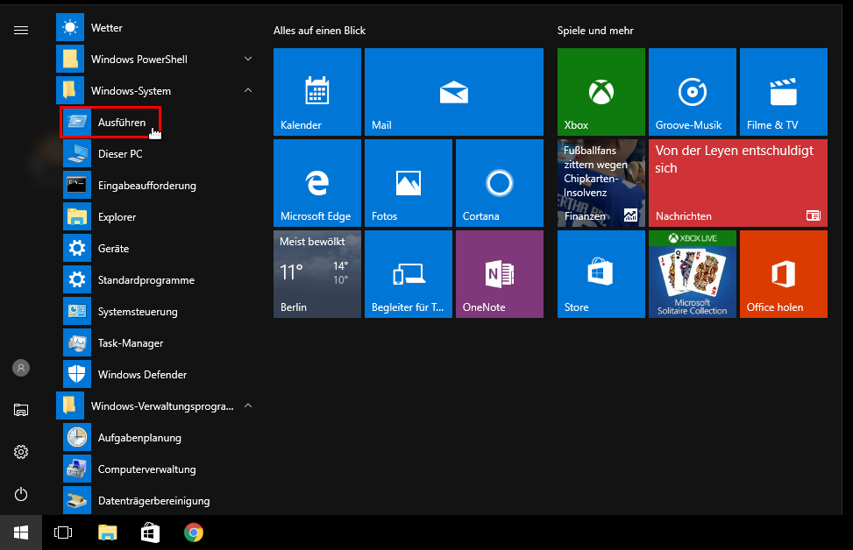Click the Windows Start button on taskbar

click(21, 532)
